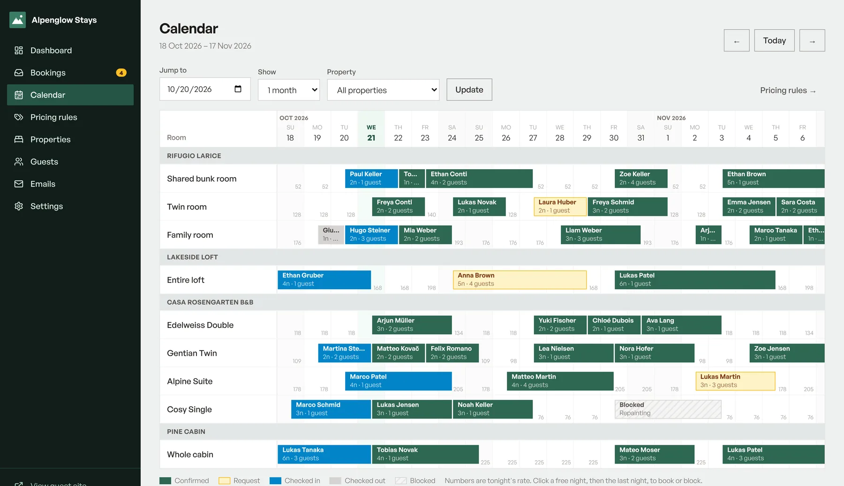Screen dimensions: 844x486
Task: Open Settings in the sidebar
Action: [x=70, y=206]
